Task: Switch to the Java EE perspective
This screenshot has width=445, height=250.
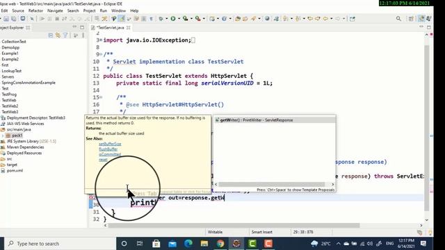Action: [422, 19]
